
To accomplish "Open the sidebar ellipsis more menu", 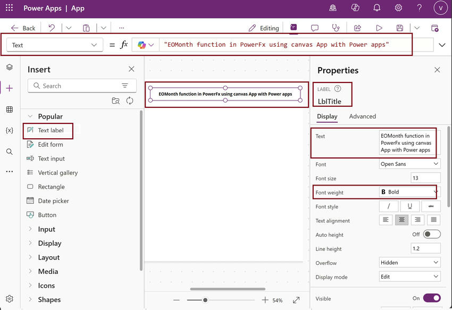I will 10,171.
